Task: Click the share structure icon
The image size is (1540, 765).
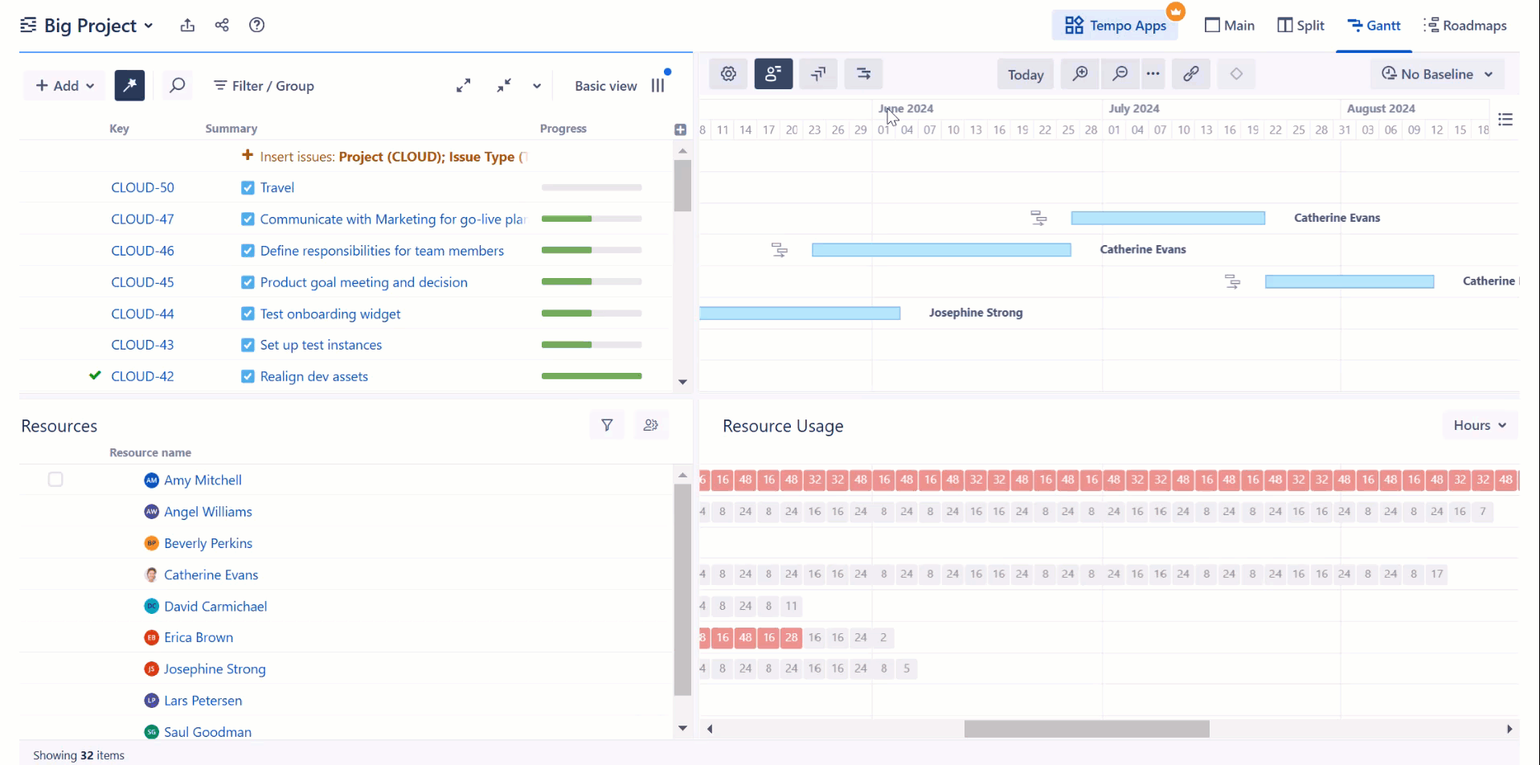Action: coord(222,25)
